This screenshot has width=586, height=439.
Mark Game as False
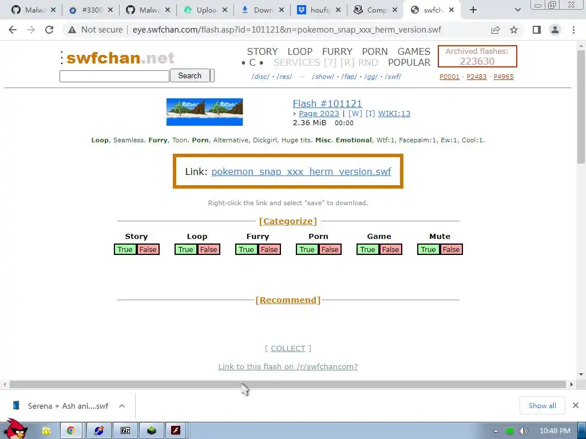point(390,249)
